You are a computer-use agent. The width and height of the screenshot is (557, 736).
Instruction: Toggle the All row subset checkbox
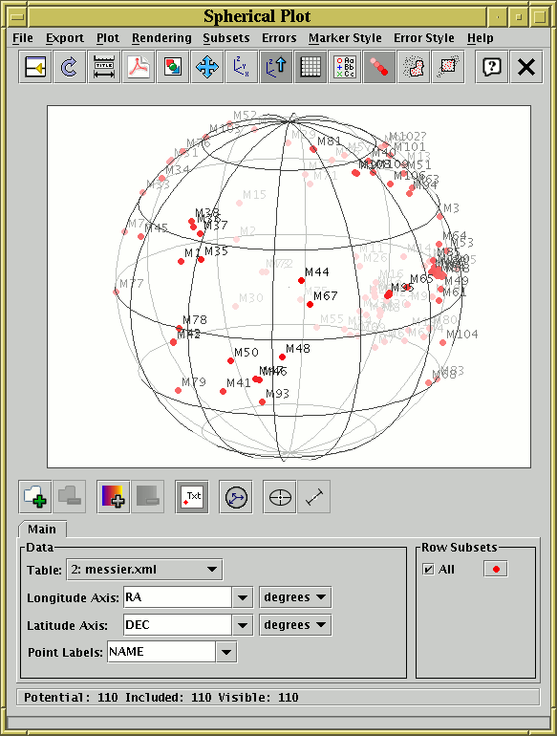click(428, 570)
